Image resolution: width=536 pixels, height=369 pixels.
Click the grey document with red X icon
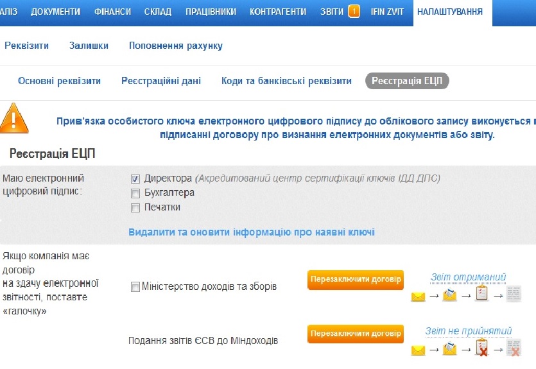tap(513, 349)
